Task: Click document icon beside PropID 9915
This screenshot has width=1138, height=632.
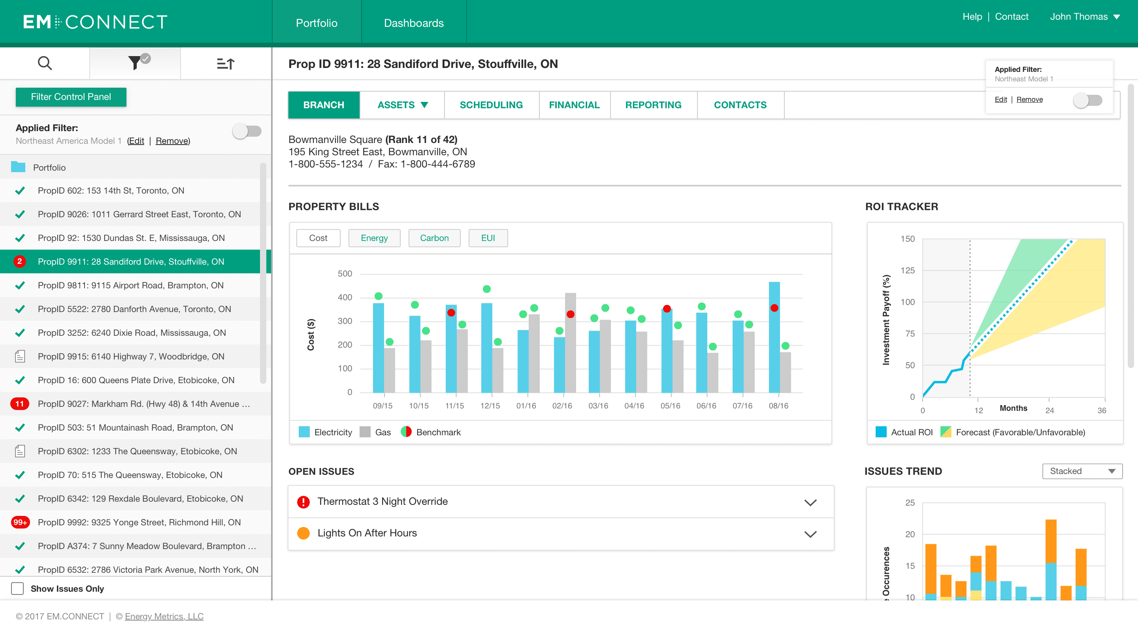Action: [20, 356]
